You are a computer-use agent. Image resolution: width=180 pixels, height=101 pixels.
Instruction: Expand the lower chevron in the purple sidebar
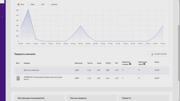(2, 17)
